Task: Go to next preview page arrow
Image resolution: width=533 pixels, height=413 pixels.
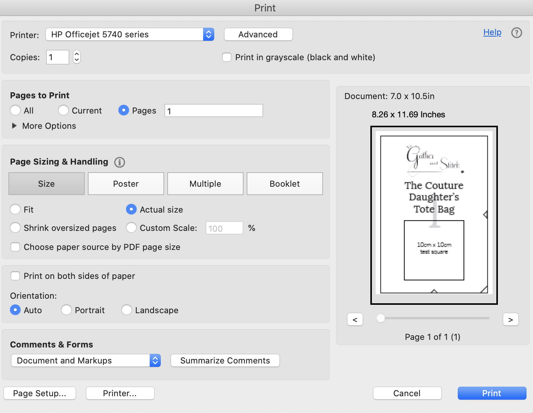Action: [511, 319]
